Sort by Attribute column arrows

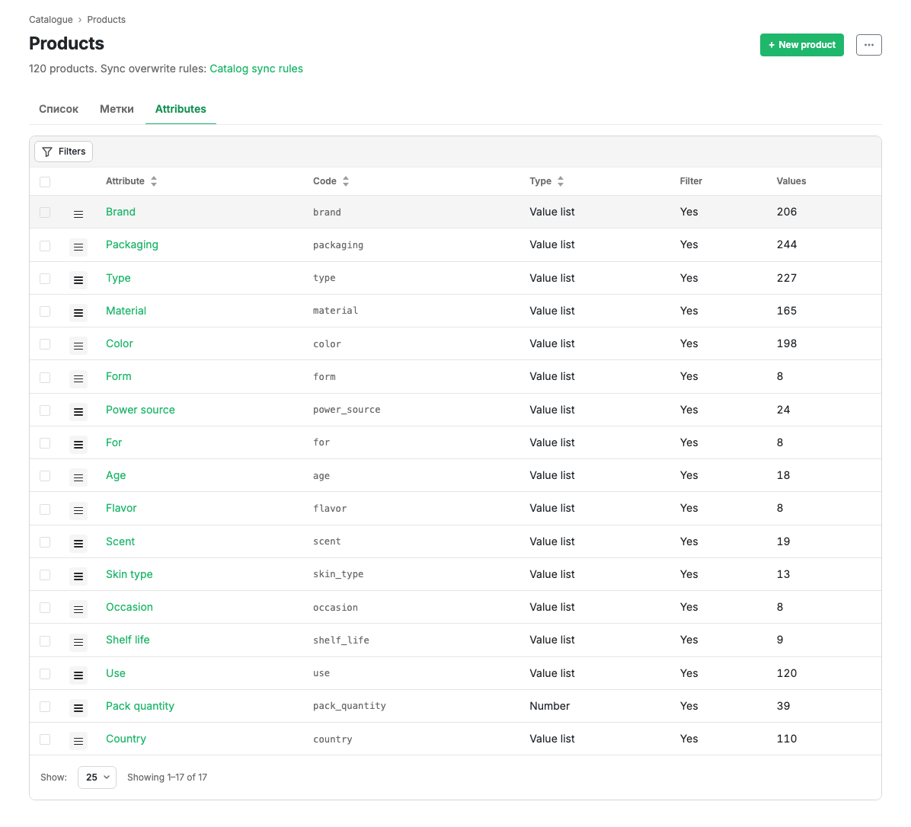click(x=154, y=181)
